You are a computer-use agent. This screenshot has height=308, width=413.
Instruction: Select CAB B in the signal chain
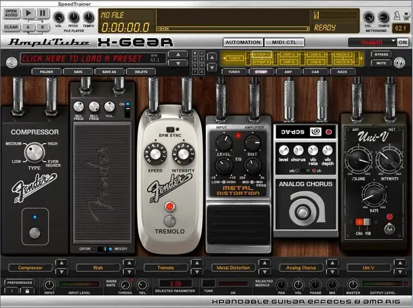pos(316,62)
